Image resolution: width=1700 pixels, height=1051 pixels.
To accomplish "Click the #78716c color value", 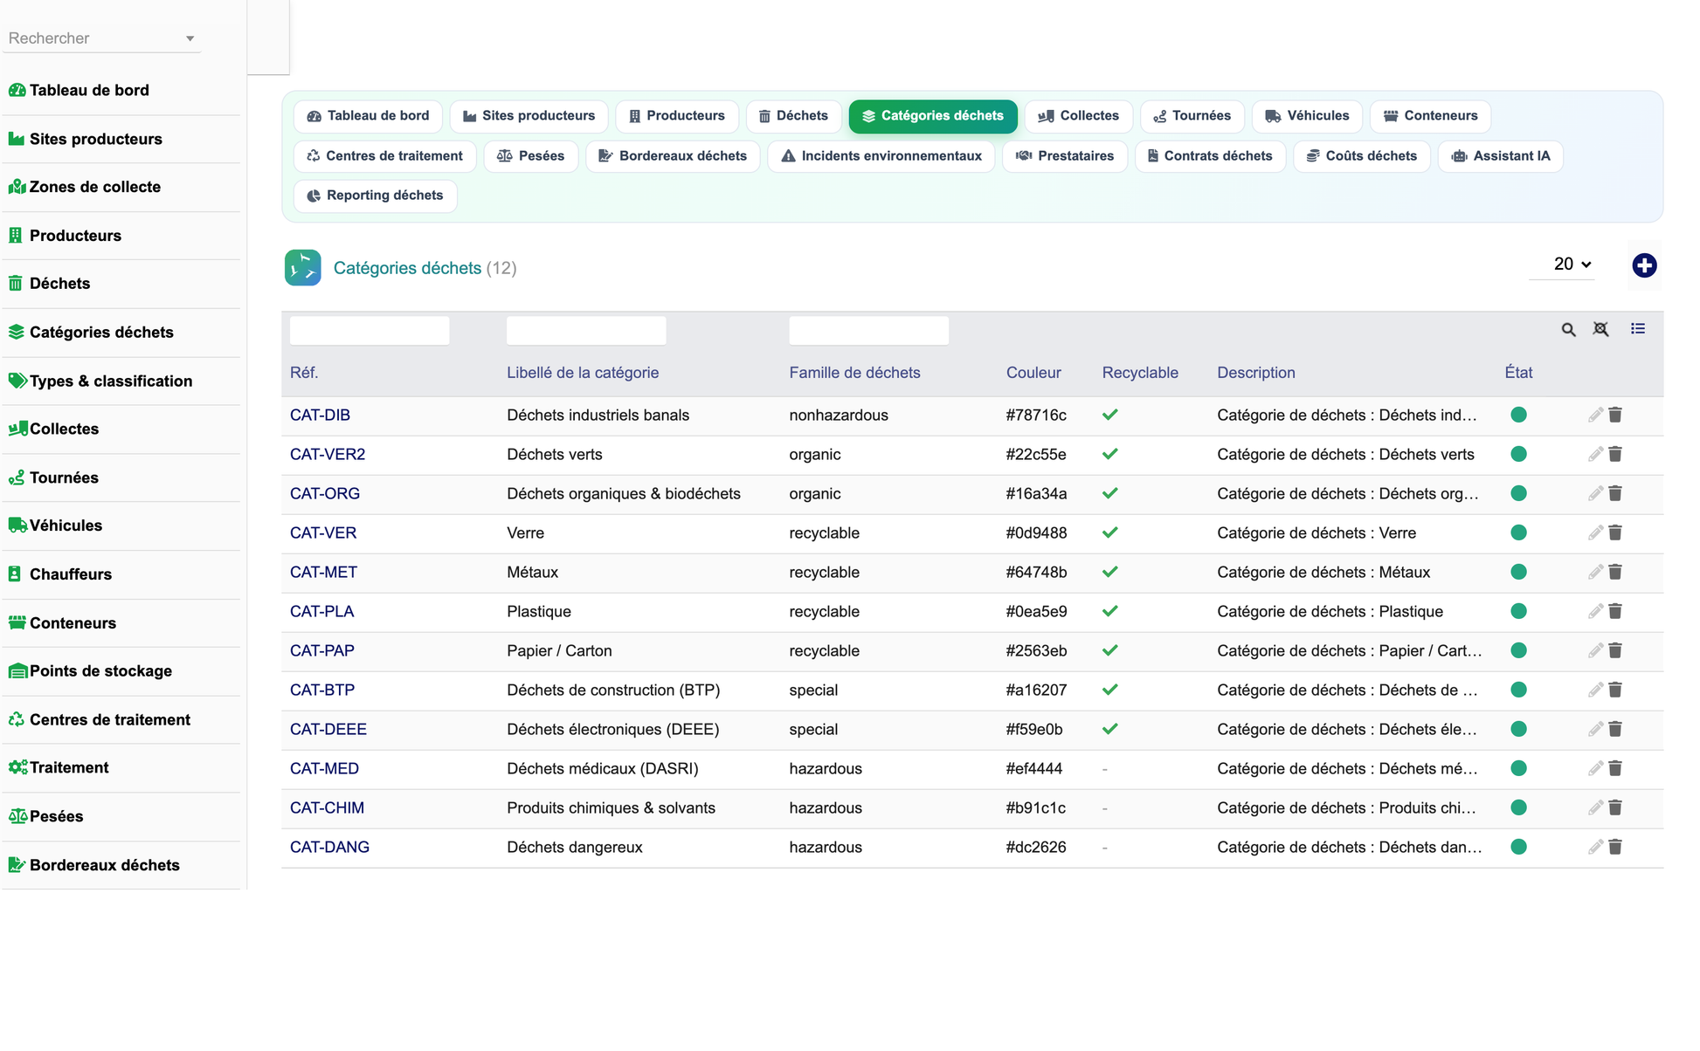I will coord(1036,415).
